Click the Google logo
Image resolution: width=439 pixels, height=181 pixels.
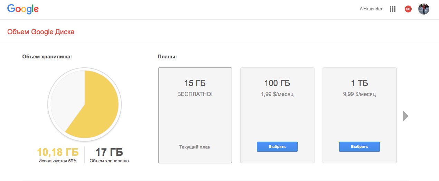pyautogui.click(x=23, y=9)
